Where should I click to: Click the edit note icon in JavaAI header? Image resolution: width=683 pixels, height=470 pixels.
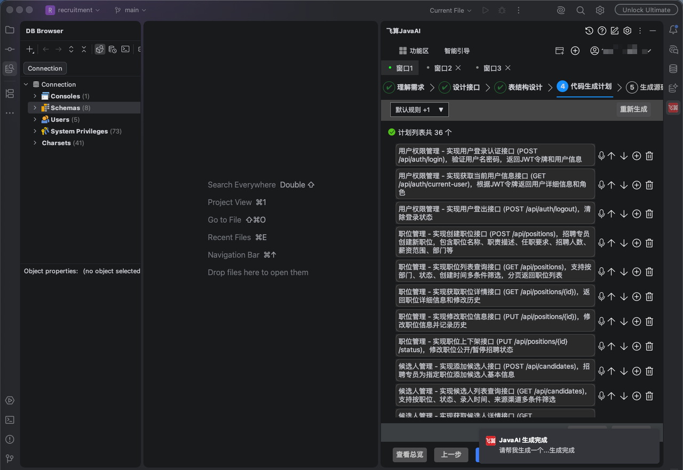pos(615,31)
